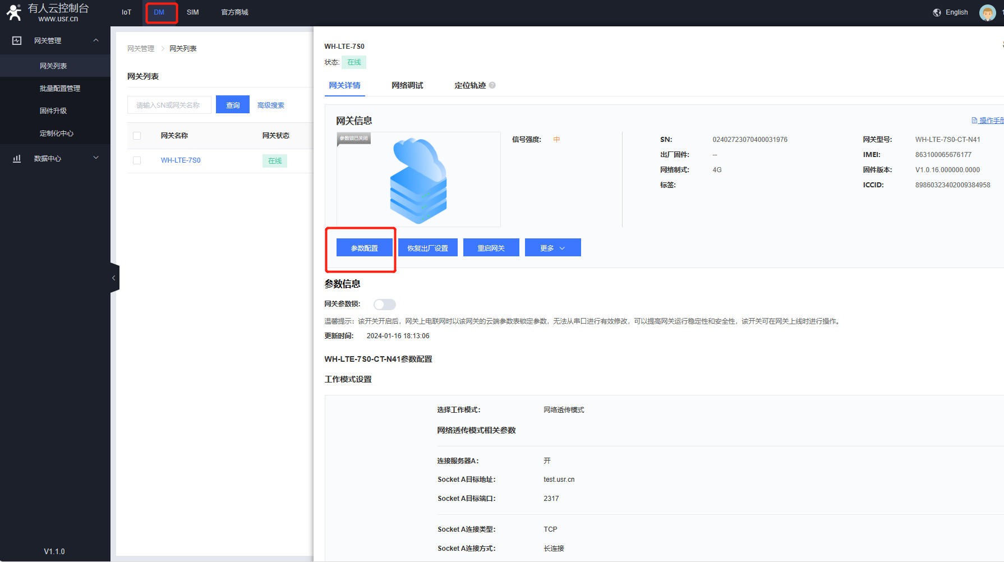The width and height of the screenshot is (1004, 562).
Task: Click the data center bar-chart icon
Action: click(17, 159)
